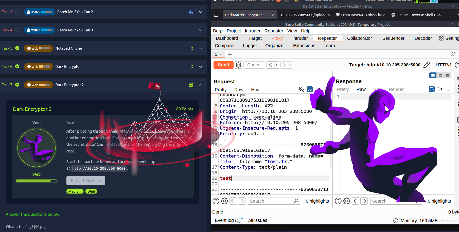The height and width of the screenshot is (232, 459).
Task: Click the request pane help question icon
Action: click(x=216, y=201)
